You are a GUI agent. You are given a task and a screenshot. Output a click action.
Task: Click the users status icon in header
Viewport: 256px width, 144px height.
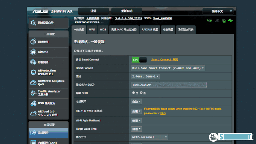(217, 20)
